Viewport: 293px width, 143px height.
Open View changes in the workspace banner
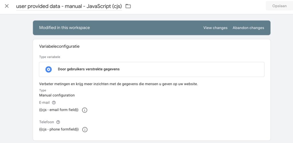(x=215, y=28)
